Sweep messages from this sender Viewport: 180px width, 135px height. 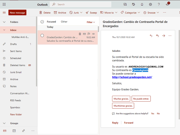pos(91,12)
